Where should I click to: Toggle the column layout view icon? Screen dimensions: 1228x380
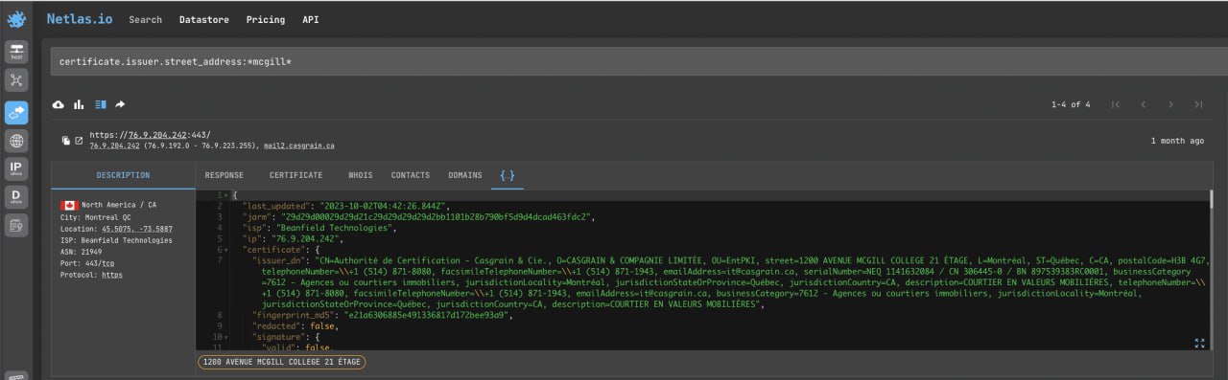click(100, 104)
